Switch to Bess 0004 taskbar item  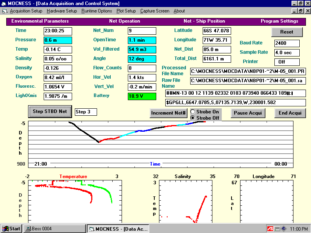(54, 229)
